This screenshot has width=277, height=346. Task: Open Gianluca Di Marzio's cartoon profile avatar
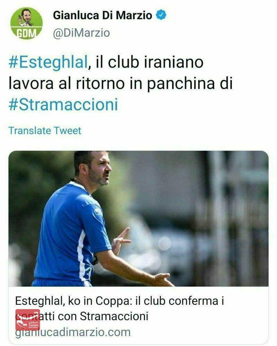tap(27, 23)
